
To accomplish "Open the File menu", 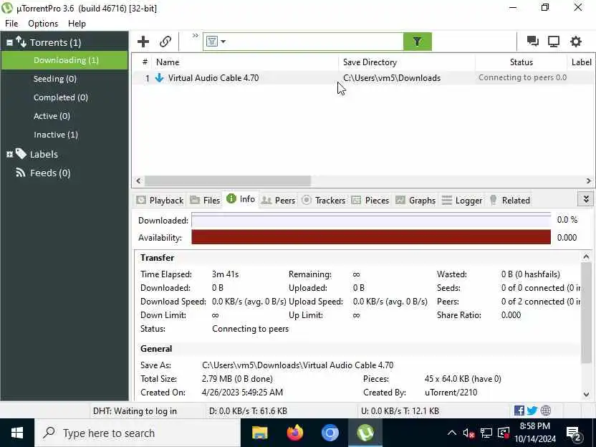I will (11, 24).
